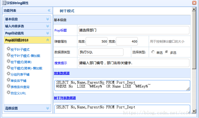Click the gear icon beside 表格条件查询
199x118 pixels.
tap(9, 86)
